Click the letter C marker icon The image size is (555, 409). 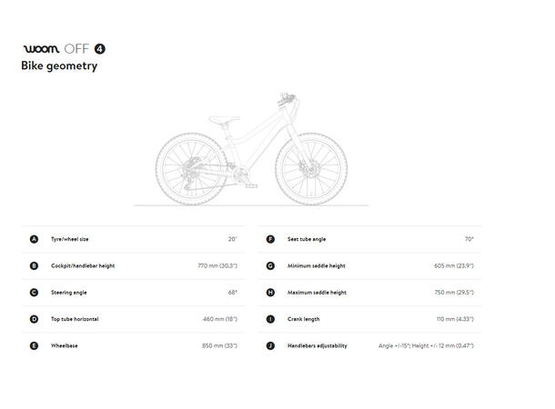coord(34,293)
